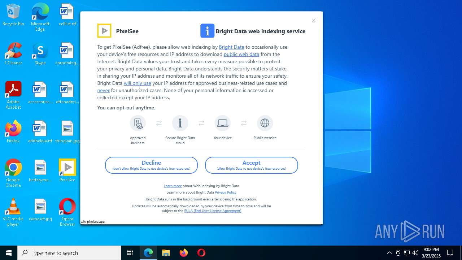Select the Recycle Bin desktop icon
This screenshot has height=260, width=462.
13,15
